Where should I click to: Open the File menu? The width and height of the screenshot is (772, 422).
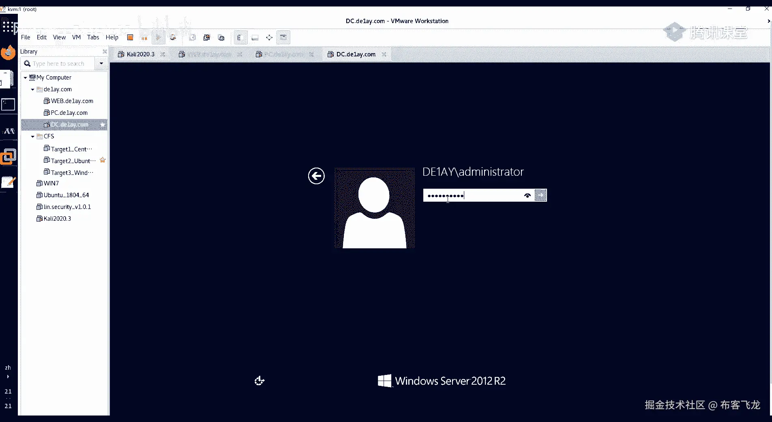[26, 37]
